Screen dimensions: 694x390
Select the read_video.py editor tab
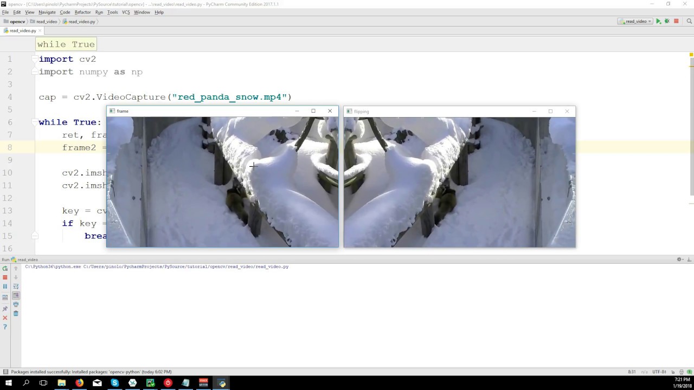pyautogui.click(x=22, y=30)
